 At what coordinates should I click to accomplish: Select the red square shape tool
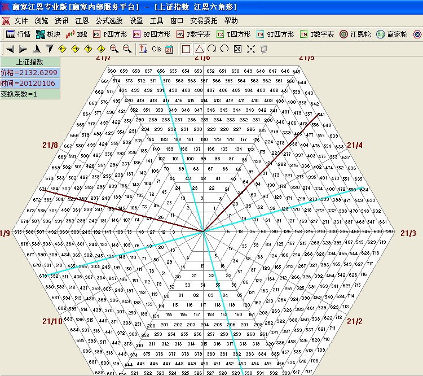[x=186, y=49]
